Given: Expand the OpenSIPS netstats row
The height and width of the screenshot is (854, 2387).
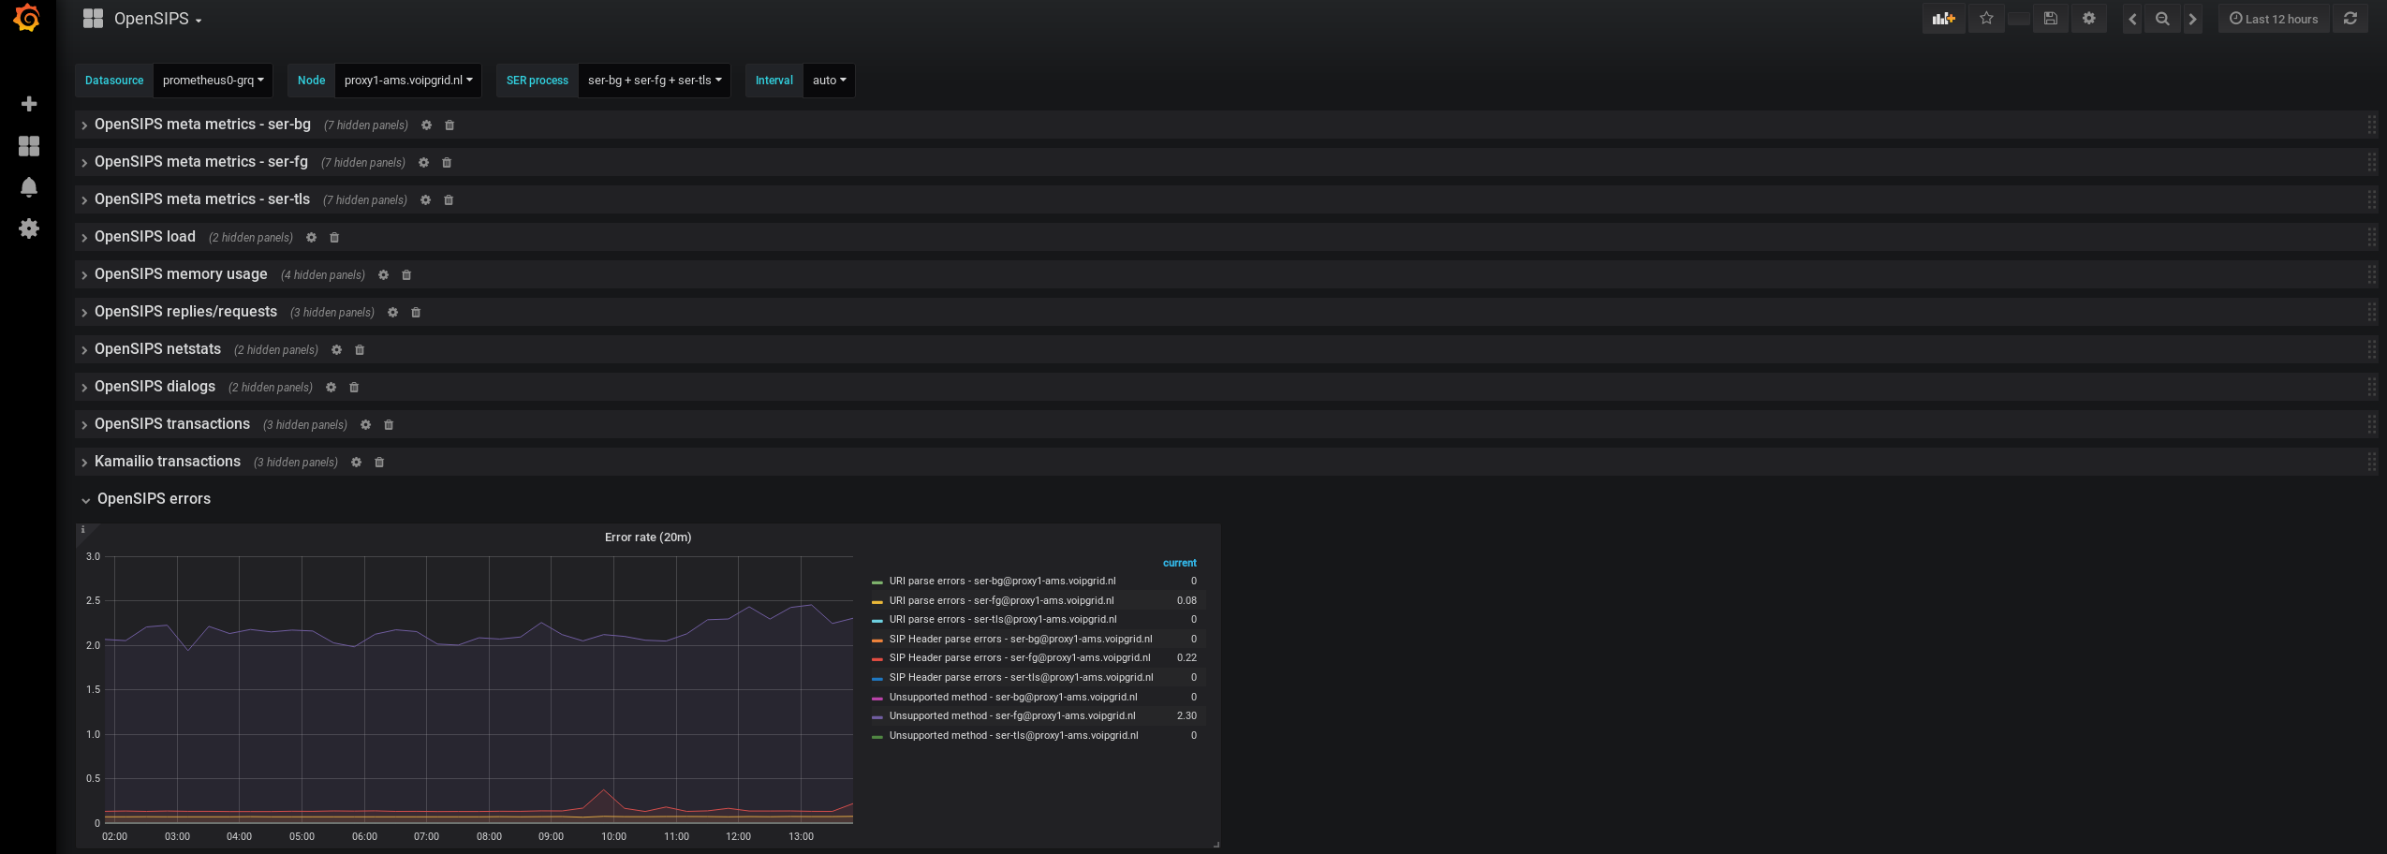Looking at the screenshot, I should 157,349.
